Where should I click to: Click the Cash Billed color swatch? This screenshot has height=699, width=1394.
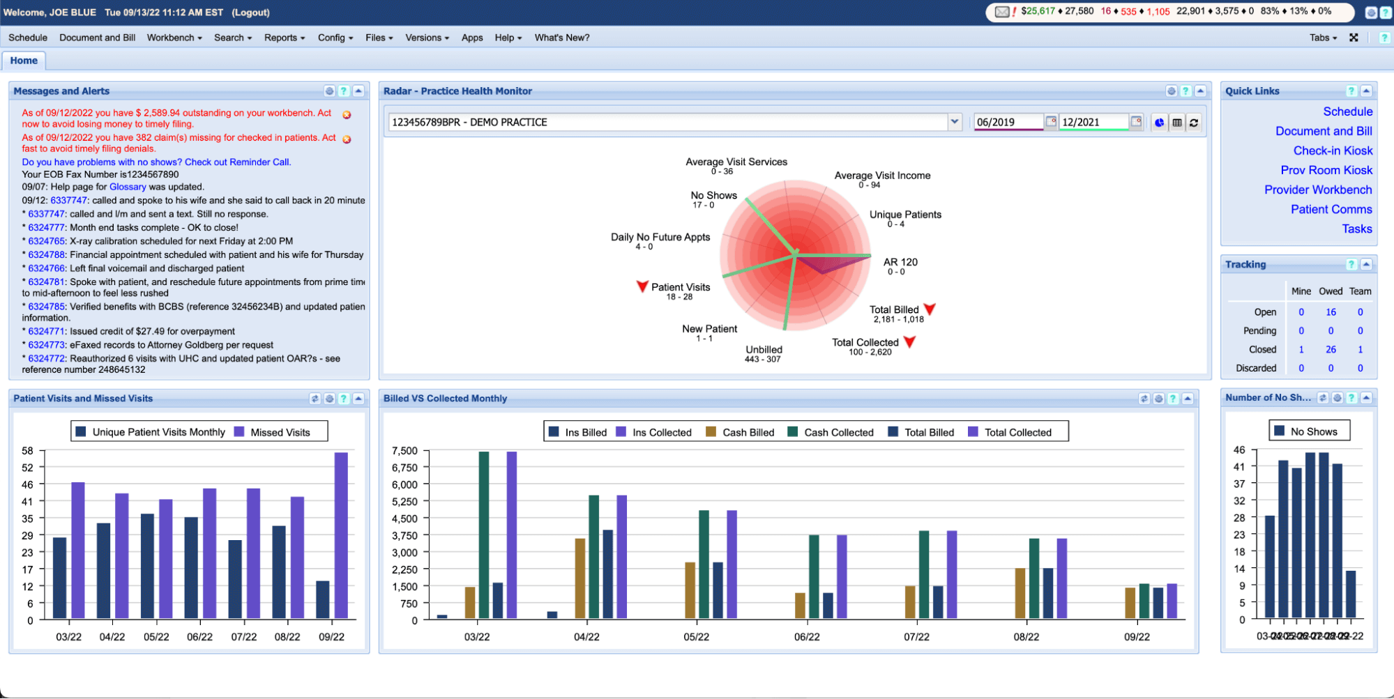(x=711, y=432)
